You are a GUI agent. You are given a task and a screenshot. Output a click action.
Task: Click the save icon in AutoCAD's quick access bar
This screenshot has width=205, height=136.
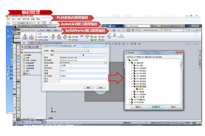[x=24, y=26]
